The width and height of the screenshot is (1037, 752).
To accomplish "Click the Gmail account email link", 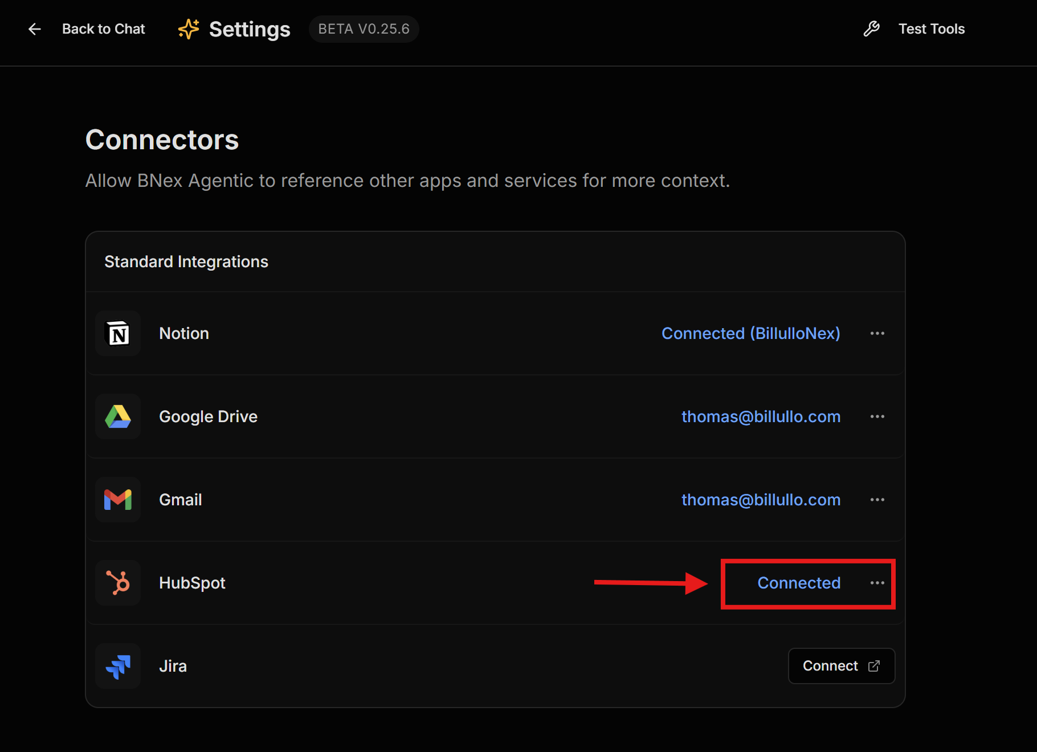I will coord(761,500).
